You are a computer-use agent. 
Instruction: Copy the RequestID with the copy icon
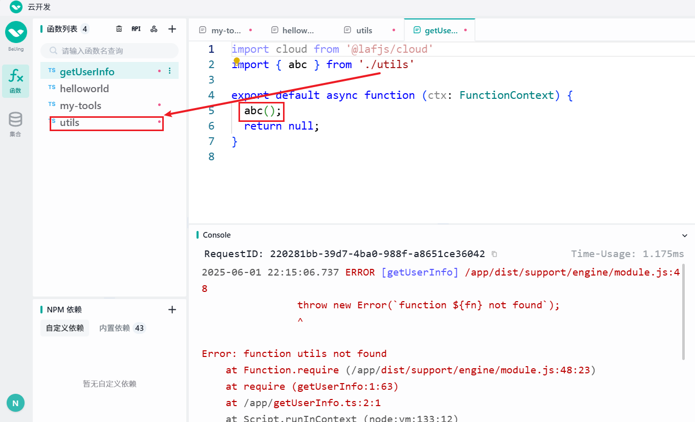click(494, 254)
